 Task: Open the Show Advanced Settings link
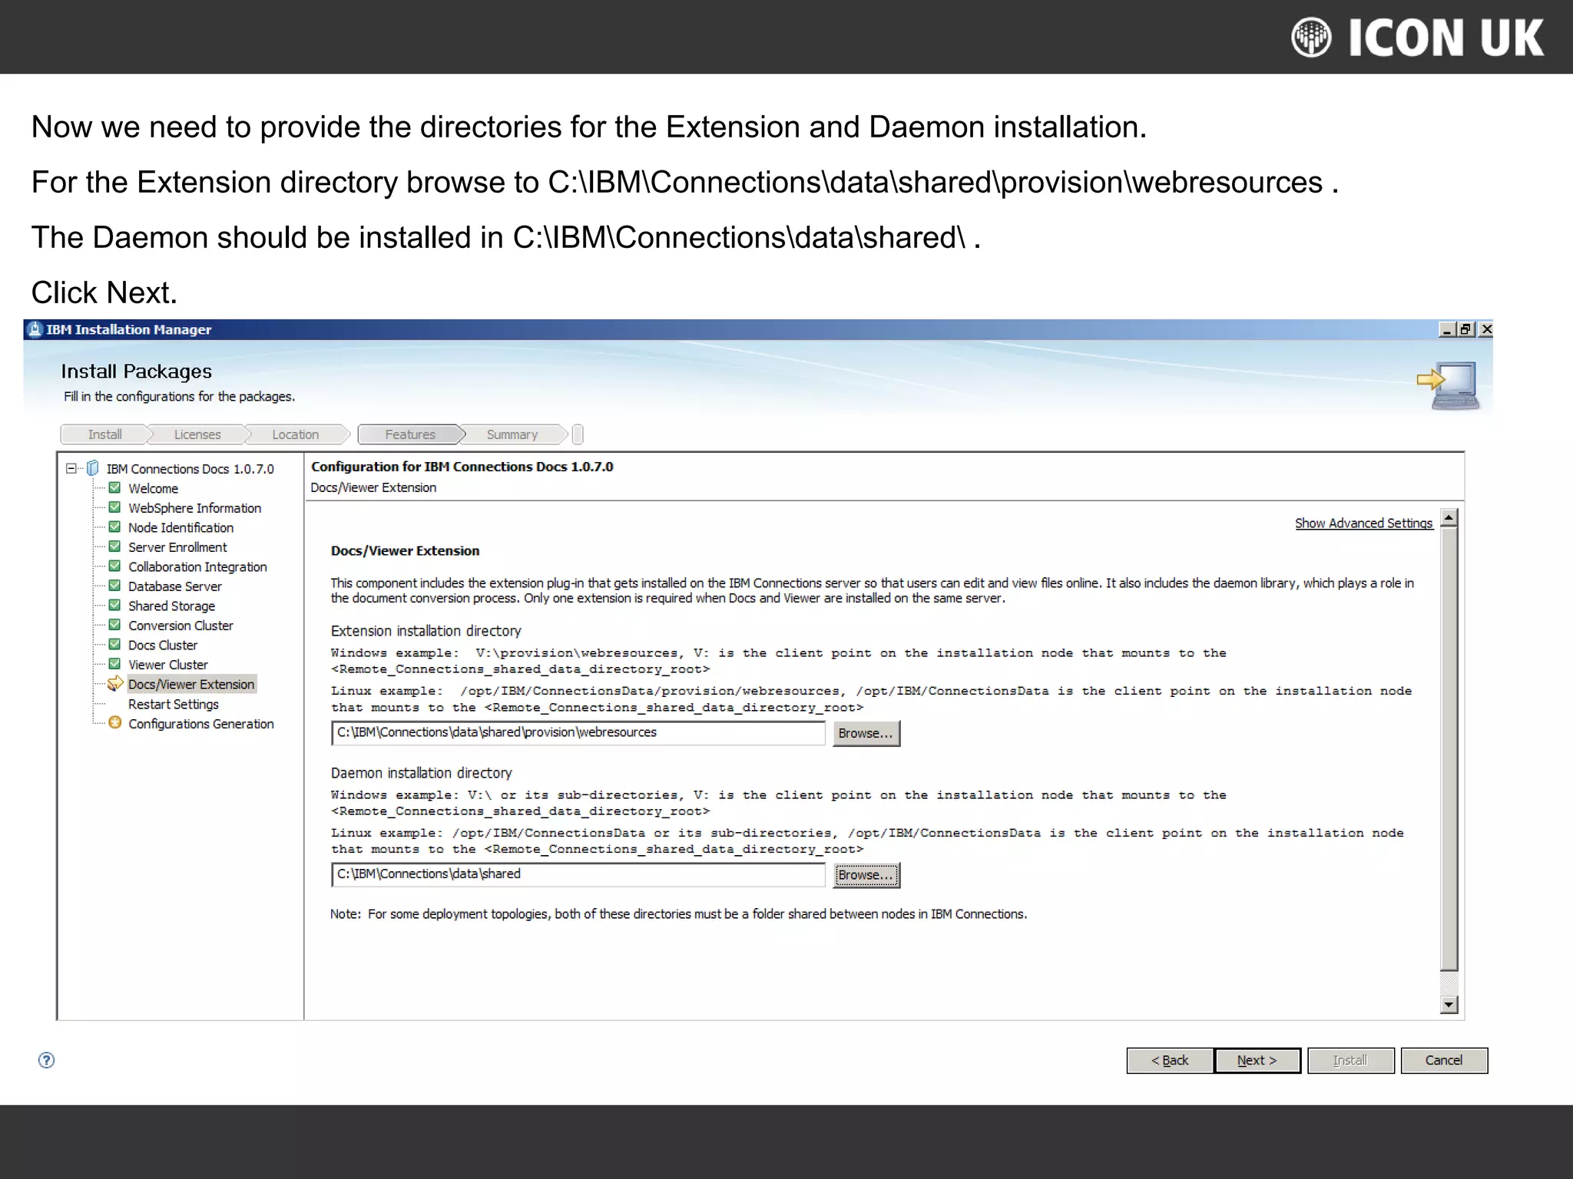[x=1363, y=523]
